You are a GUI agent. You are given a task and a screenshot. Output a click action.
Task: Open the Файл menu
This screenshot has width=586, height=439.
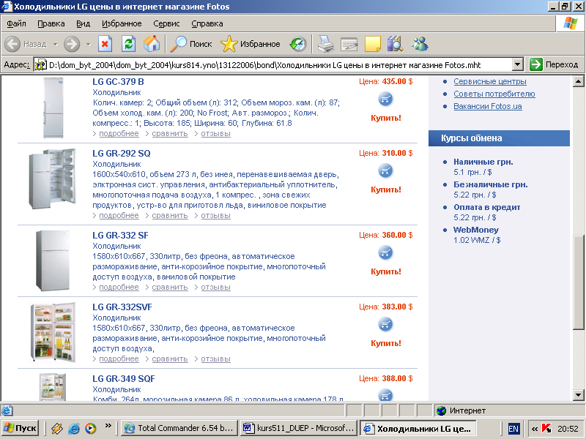tap(16, 23)
